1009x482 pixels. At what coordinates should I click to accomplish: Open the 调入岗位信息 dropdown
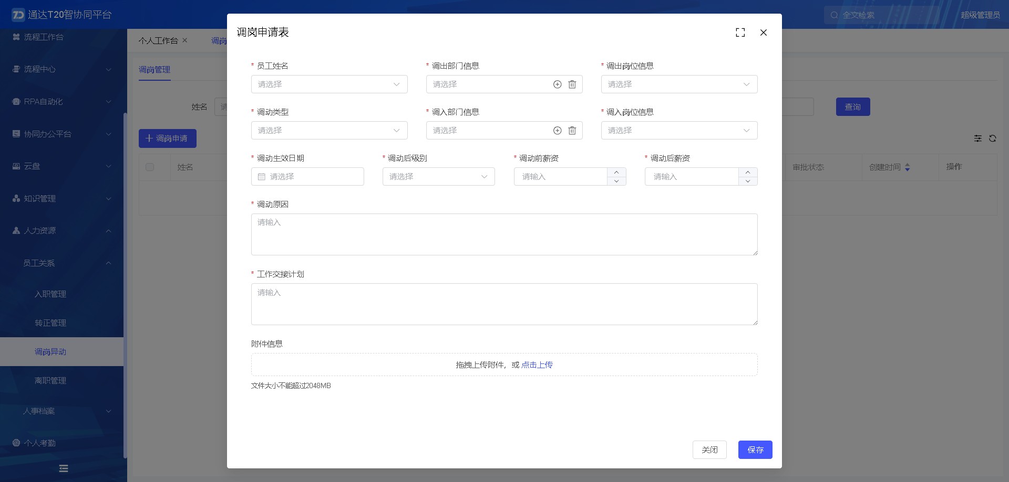(679, 131)
